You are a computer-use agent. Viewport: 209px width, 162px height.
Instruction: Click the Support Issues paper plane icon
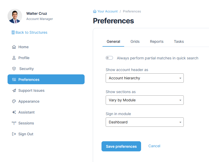click(x=14, y=90)
